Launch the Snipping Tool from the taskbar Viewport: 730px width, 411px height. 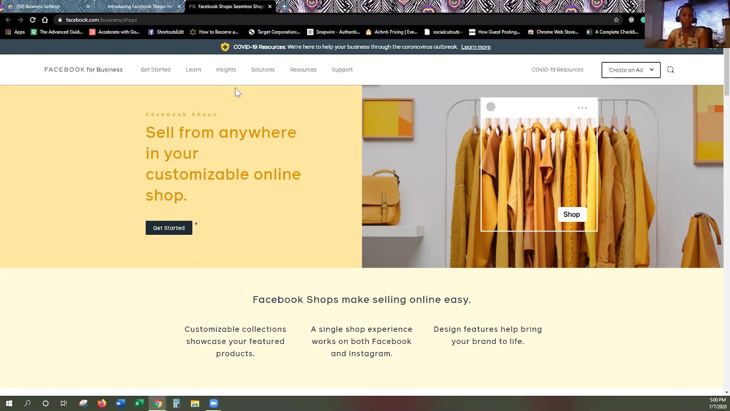(x=83, y=403)
